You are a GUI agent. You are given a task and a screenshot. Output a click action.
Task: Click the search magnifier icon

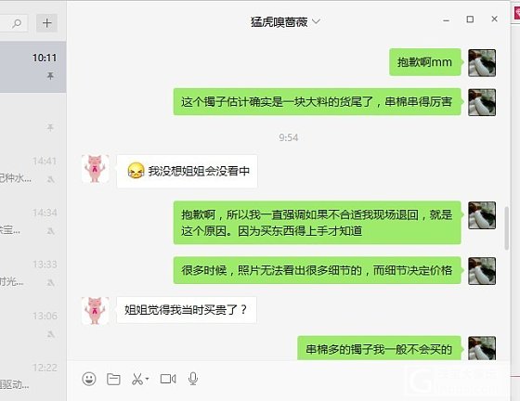(17, 23)
